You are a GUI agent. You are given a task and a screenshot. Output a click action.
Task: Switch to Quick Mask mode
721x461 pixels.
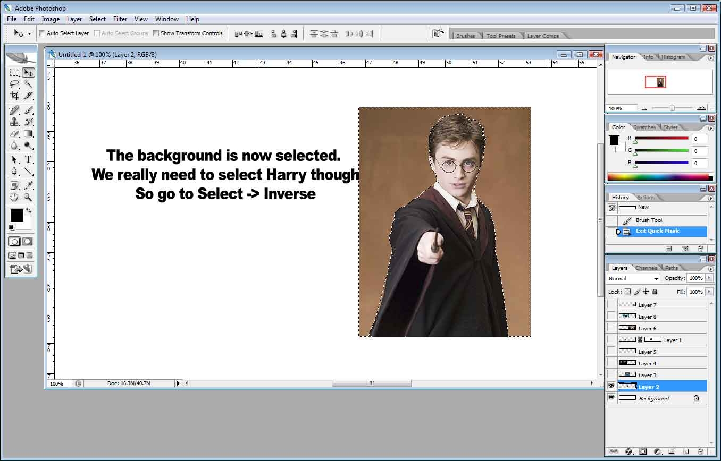[28, 242]
